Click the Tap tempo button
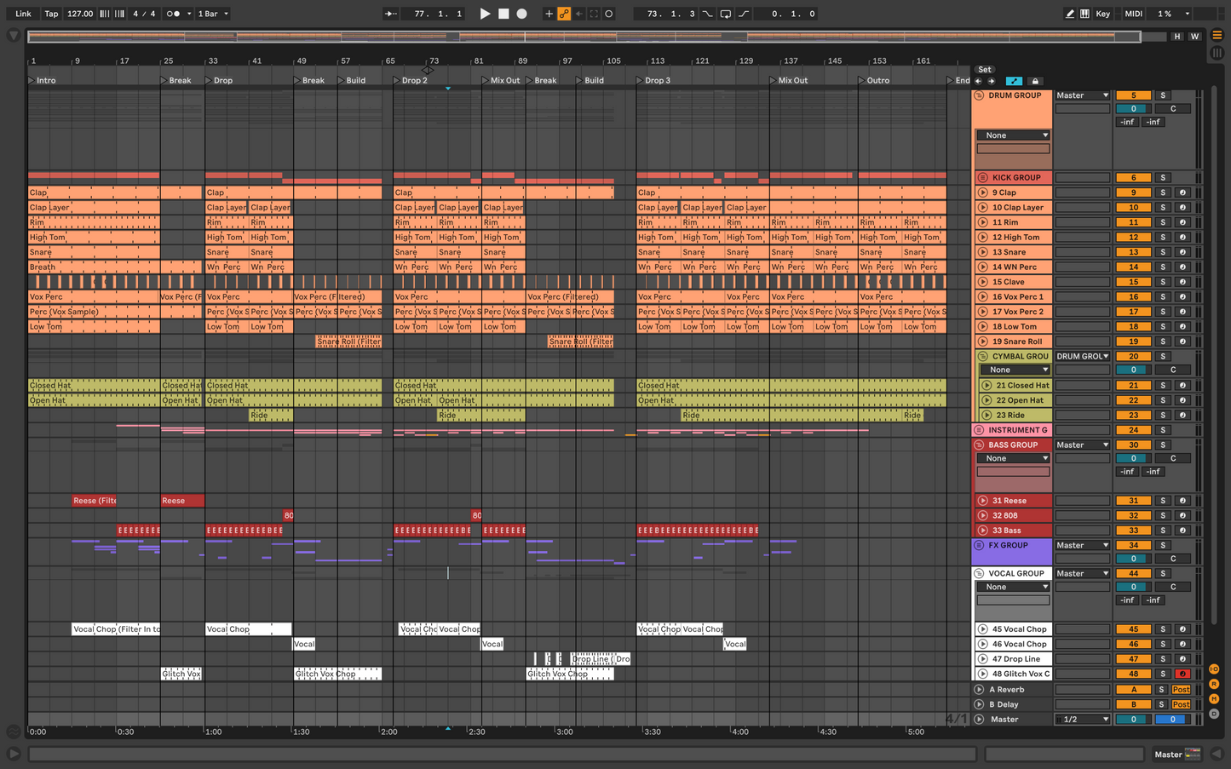1231x769 pixels. tap(51, 14)
